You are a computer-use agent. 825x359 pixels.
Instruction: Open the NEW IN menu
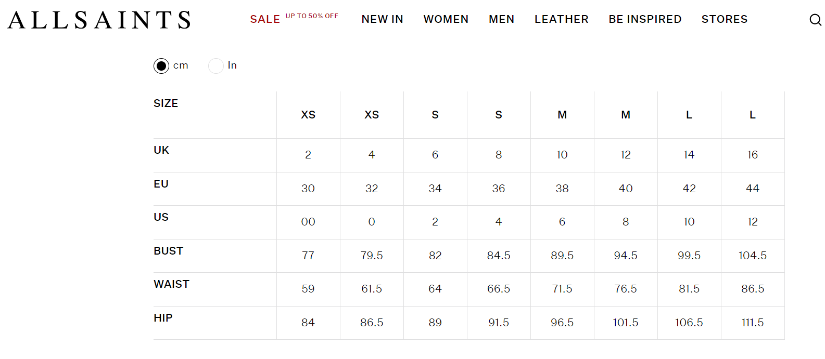coord(382,19)
